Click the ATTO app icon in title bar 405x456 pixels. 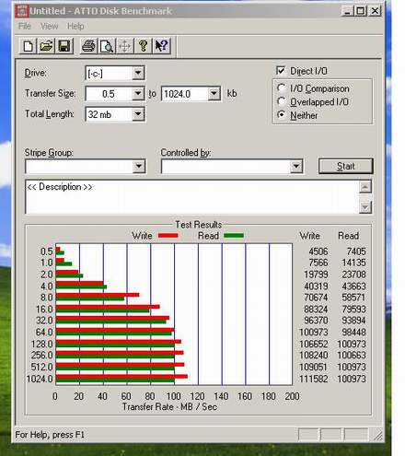click(x=21, y=11)
